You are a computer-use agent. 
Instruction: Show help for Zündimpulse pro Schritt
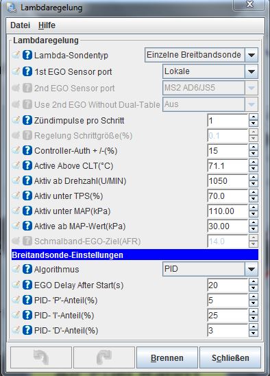(27, 120)
